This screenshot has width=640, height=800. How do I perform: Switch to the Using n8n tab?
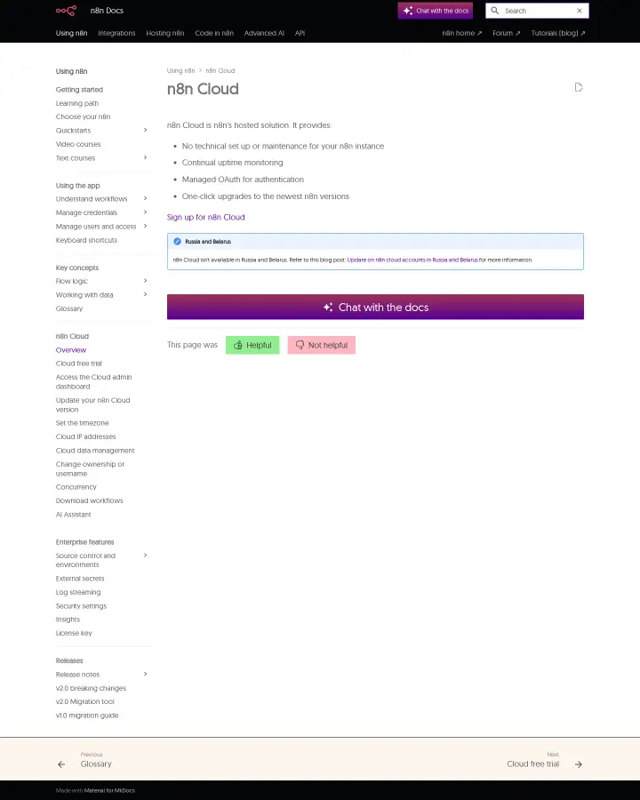tap(71, 33)
